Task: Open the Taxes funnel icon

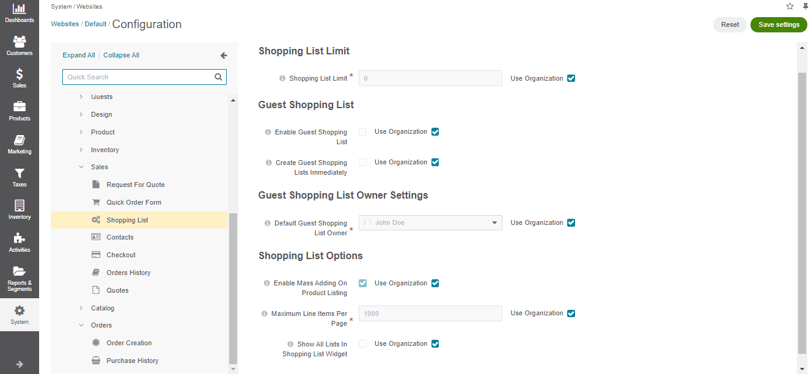Action: tap(20, 173)
